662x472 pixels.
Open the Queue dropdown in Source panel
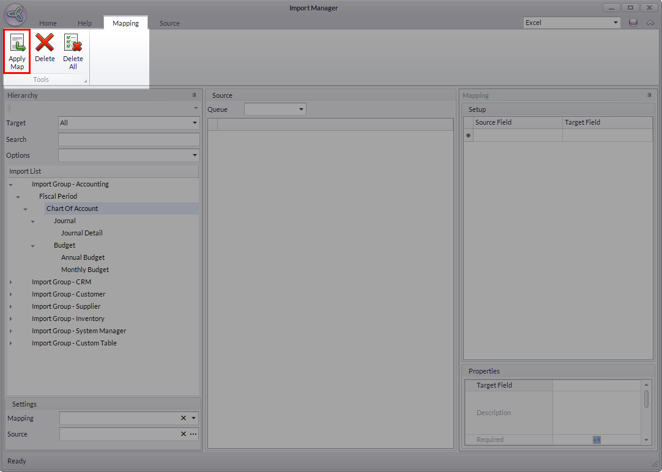tap(275, 109)
